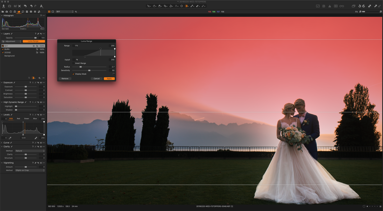
Task: Open the Clarity Method dropdown
Action: click(30, 151)
